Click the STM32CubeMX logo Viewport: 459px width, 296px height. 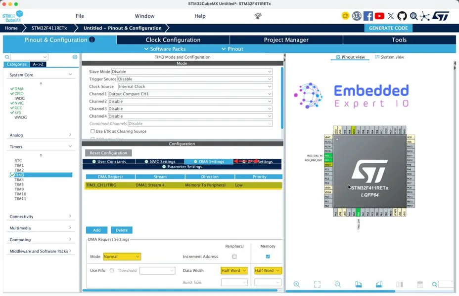coord(12,16)
